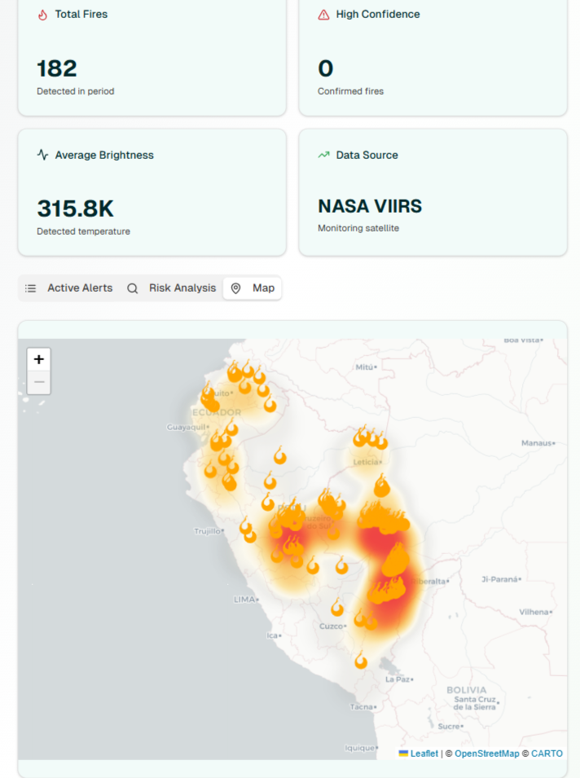Viewport: 580px width, 778px height.
Task: Open the CARTO attribution link
Action: (x=547, y=754)
